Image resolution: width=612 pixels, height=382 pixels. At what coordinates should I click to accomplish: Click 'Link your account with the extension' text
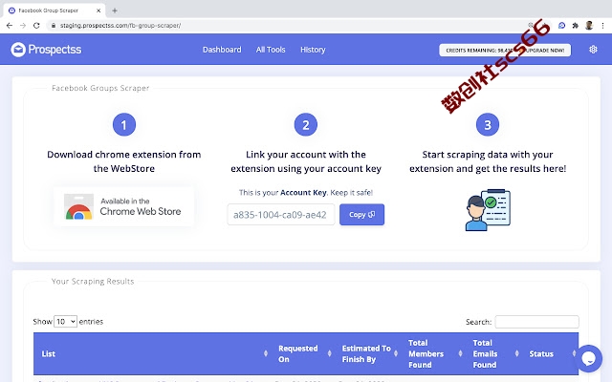pos(306,161)
